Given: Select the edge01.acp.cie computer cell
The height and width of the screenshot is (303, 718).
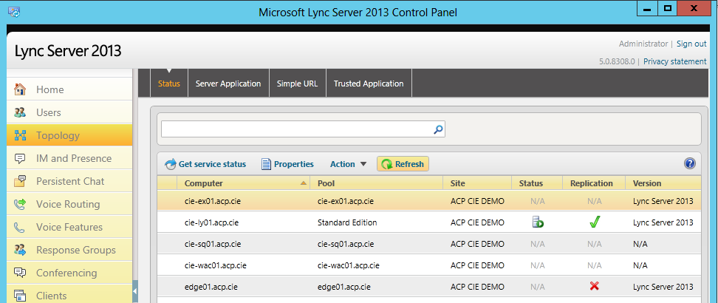Looking at the screenshot, I should coord(211,287).
